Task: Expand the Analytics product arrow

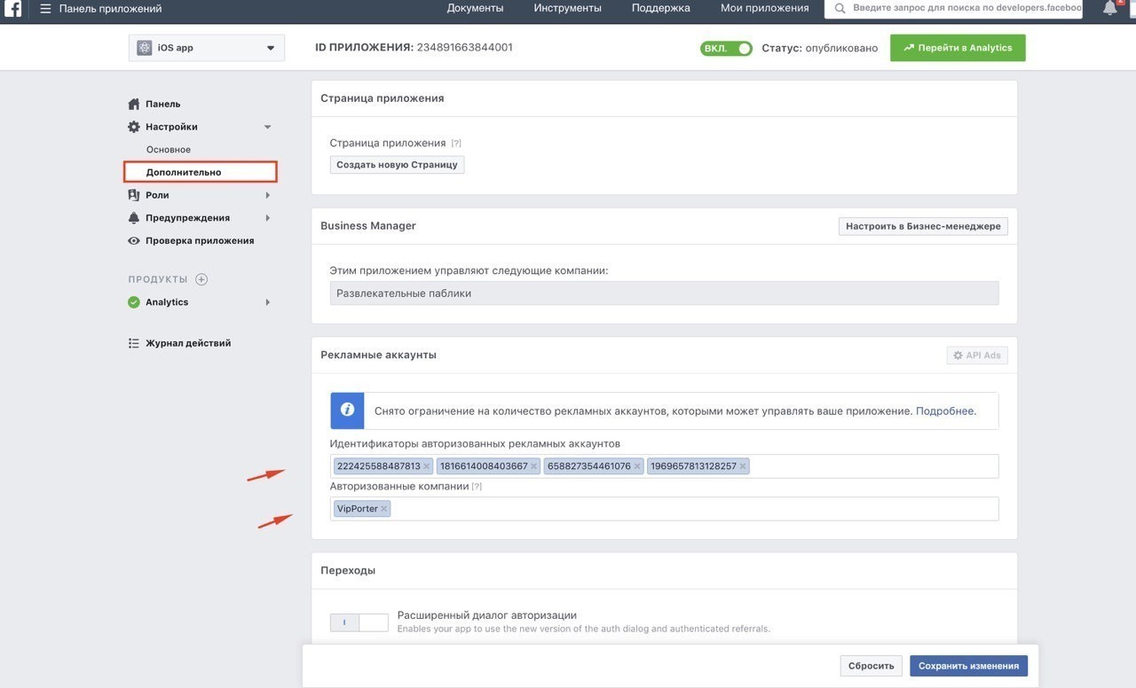Action: [x=268, y=302]
